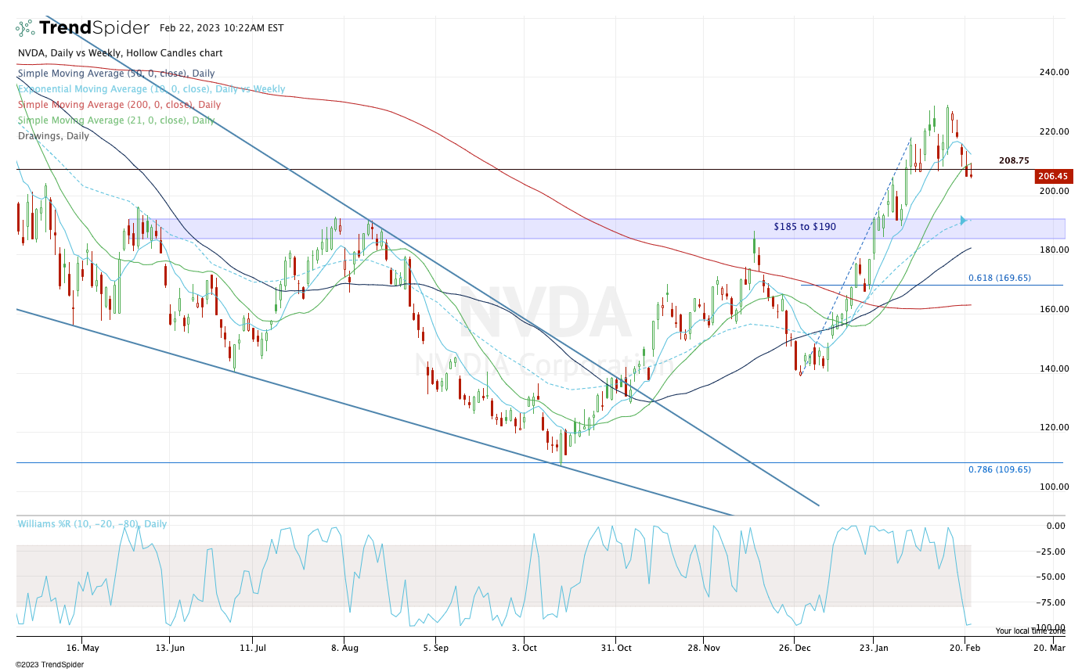Click the 5. Sep date label
The height and width of the screenshot is (672, 1089).
pos(435,648)
